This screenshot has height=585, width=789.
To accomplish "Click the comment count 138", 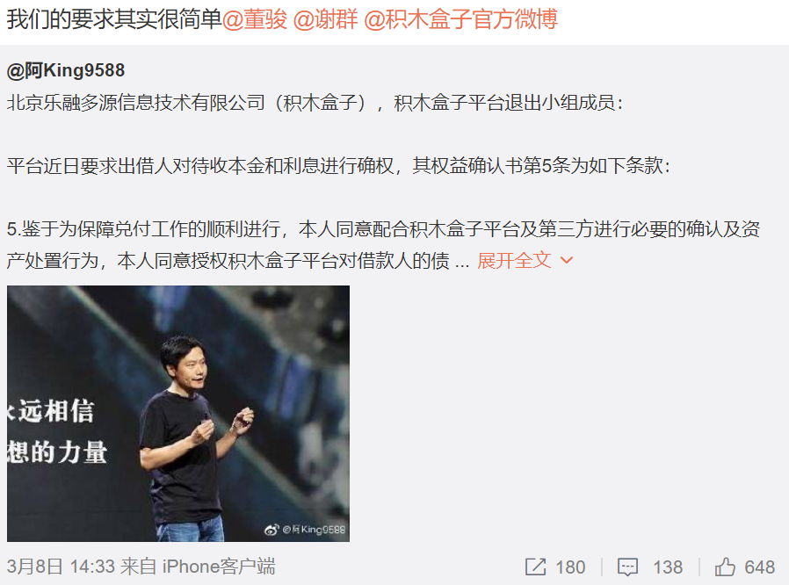I will (x=668, y=567).
